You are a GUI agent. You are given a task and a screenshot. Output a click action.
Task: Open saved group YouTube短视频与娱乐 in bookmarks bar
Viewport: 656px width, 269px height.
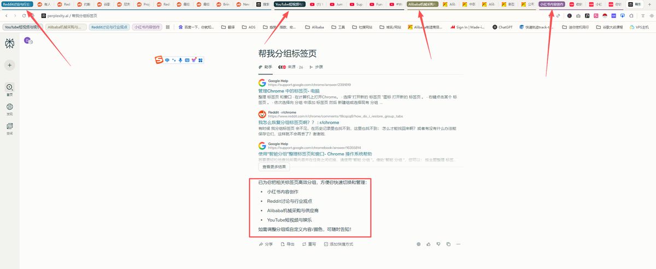[x=22, y=27]
